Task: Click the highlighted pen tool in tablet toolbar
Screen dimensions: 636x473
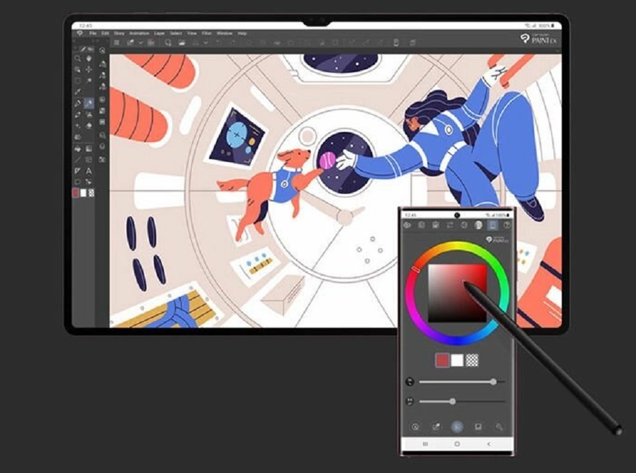Action: (89, 102)
